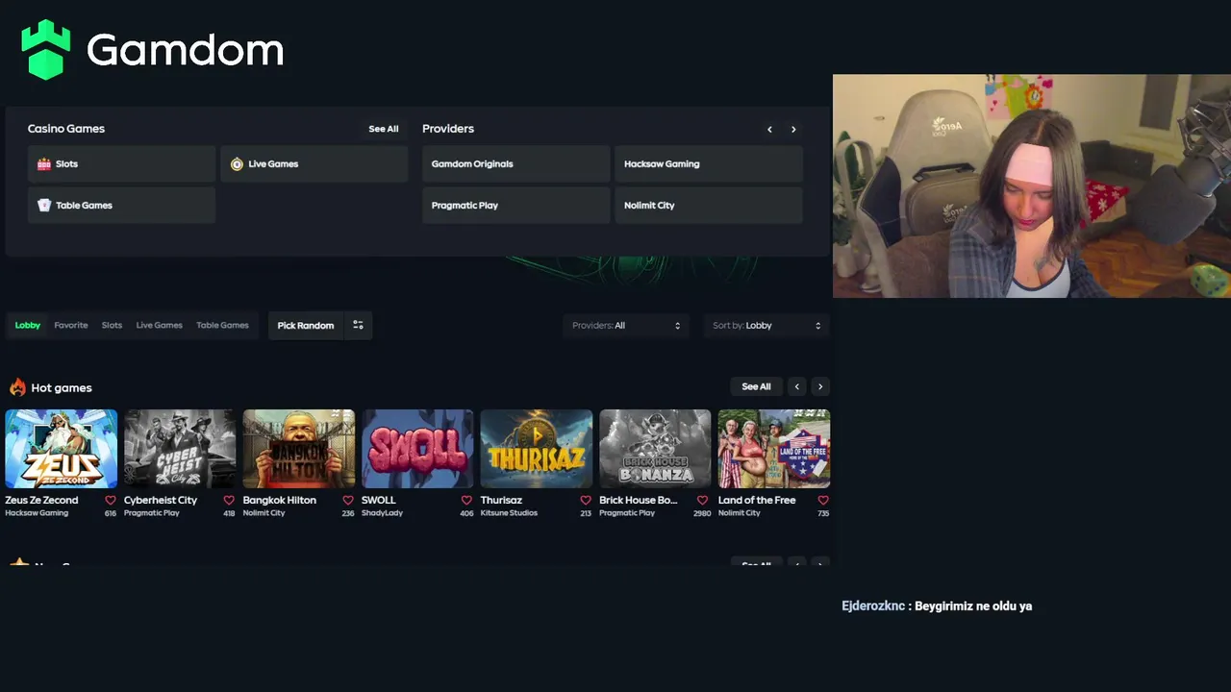The height and width of the screenshot is (692, 1231).
Task: Click the Pick Random button
Action: (x=306, y=326)
